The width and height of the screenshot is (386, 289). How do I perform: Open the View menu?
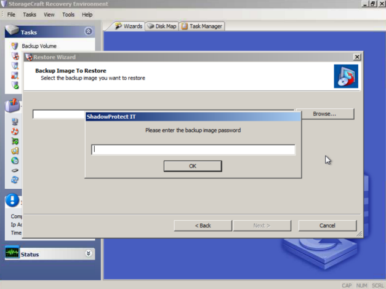coord(49,15)
